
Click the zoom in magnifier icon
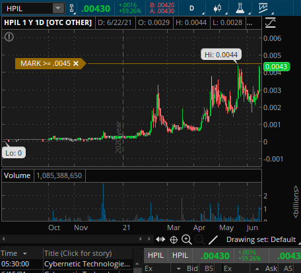[x=187, y=239]
